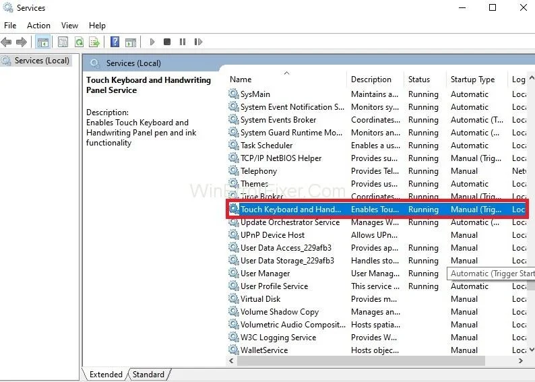Select the gear icon beside W3C Logging Service
The image size is (535, 382).
click(233, 337)
